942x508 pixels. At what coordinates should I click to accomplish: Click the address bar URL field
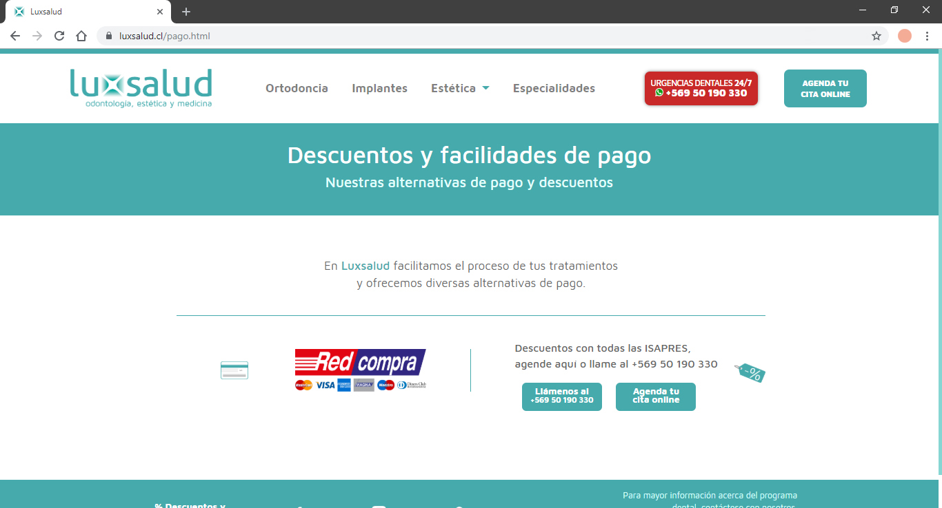click(483, 36)
